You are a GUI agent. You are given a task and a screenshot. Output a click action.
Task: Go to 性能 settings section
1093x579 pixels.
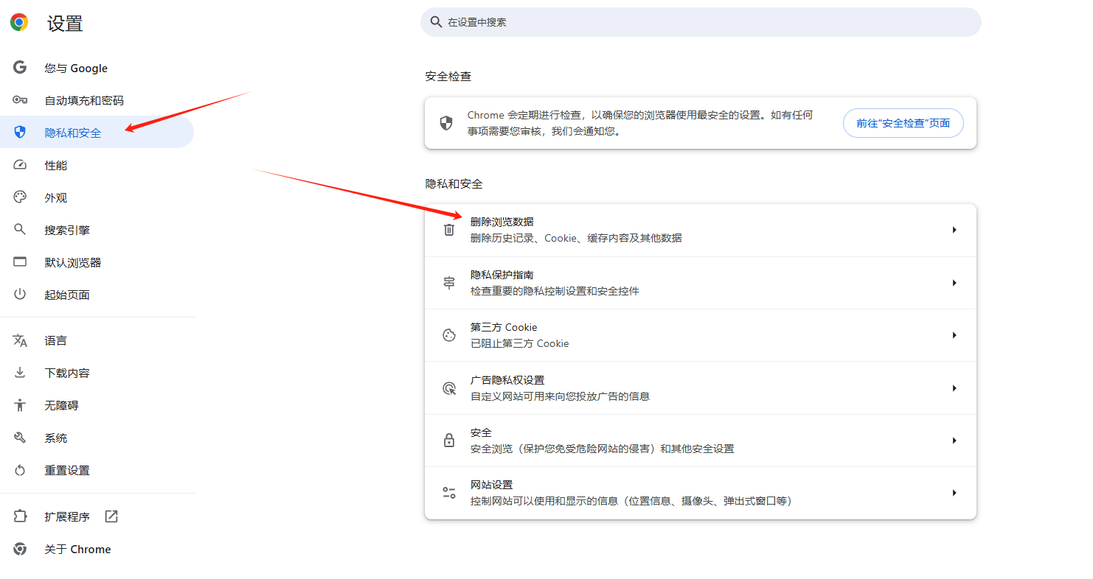(97, 165)
